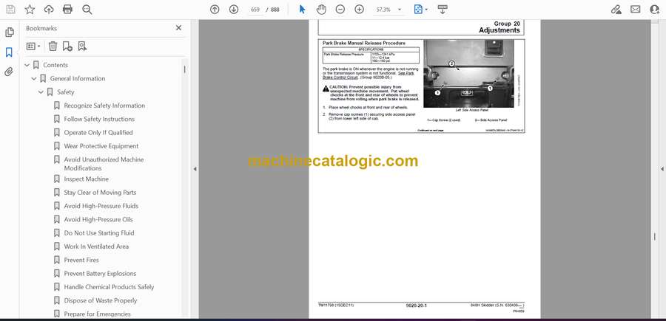
Task: Delete selected bookmark with trash icon
Action: click(53, 46)
